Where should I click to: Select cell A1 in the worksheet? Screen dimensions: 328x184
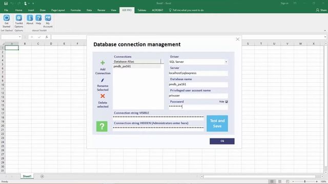click(x=12, y=48)
